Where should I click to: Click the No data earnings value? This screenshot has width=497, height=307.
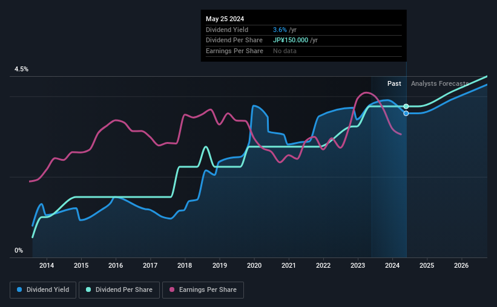[x=285, y=51]
